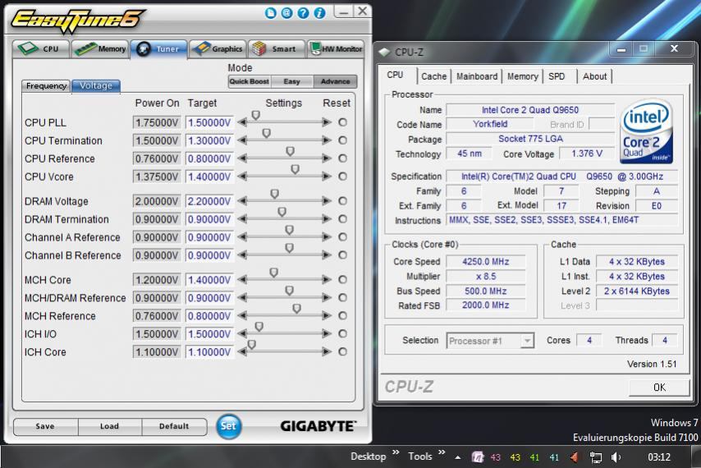Screen dimensions: 701x468
Task: Reset CPU Termination using its radio button
Action: coord(342,140)
